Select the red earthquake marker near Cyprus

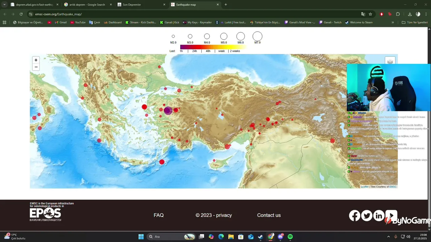click(x=214, y=160)
